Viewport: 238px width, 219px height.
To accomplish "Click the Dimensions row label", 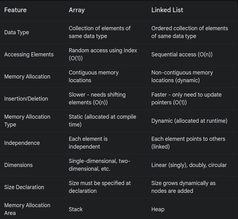I will (18, 165).
